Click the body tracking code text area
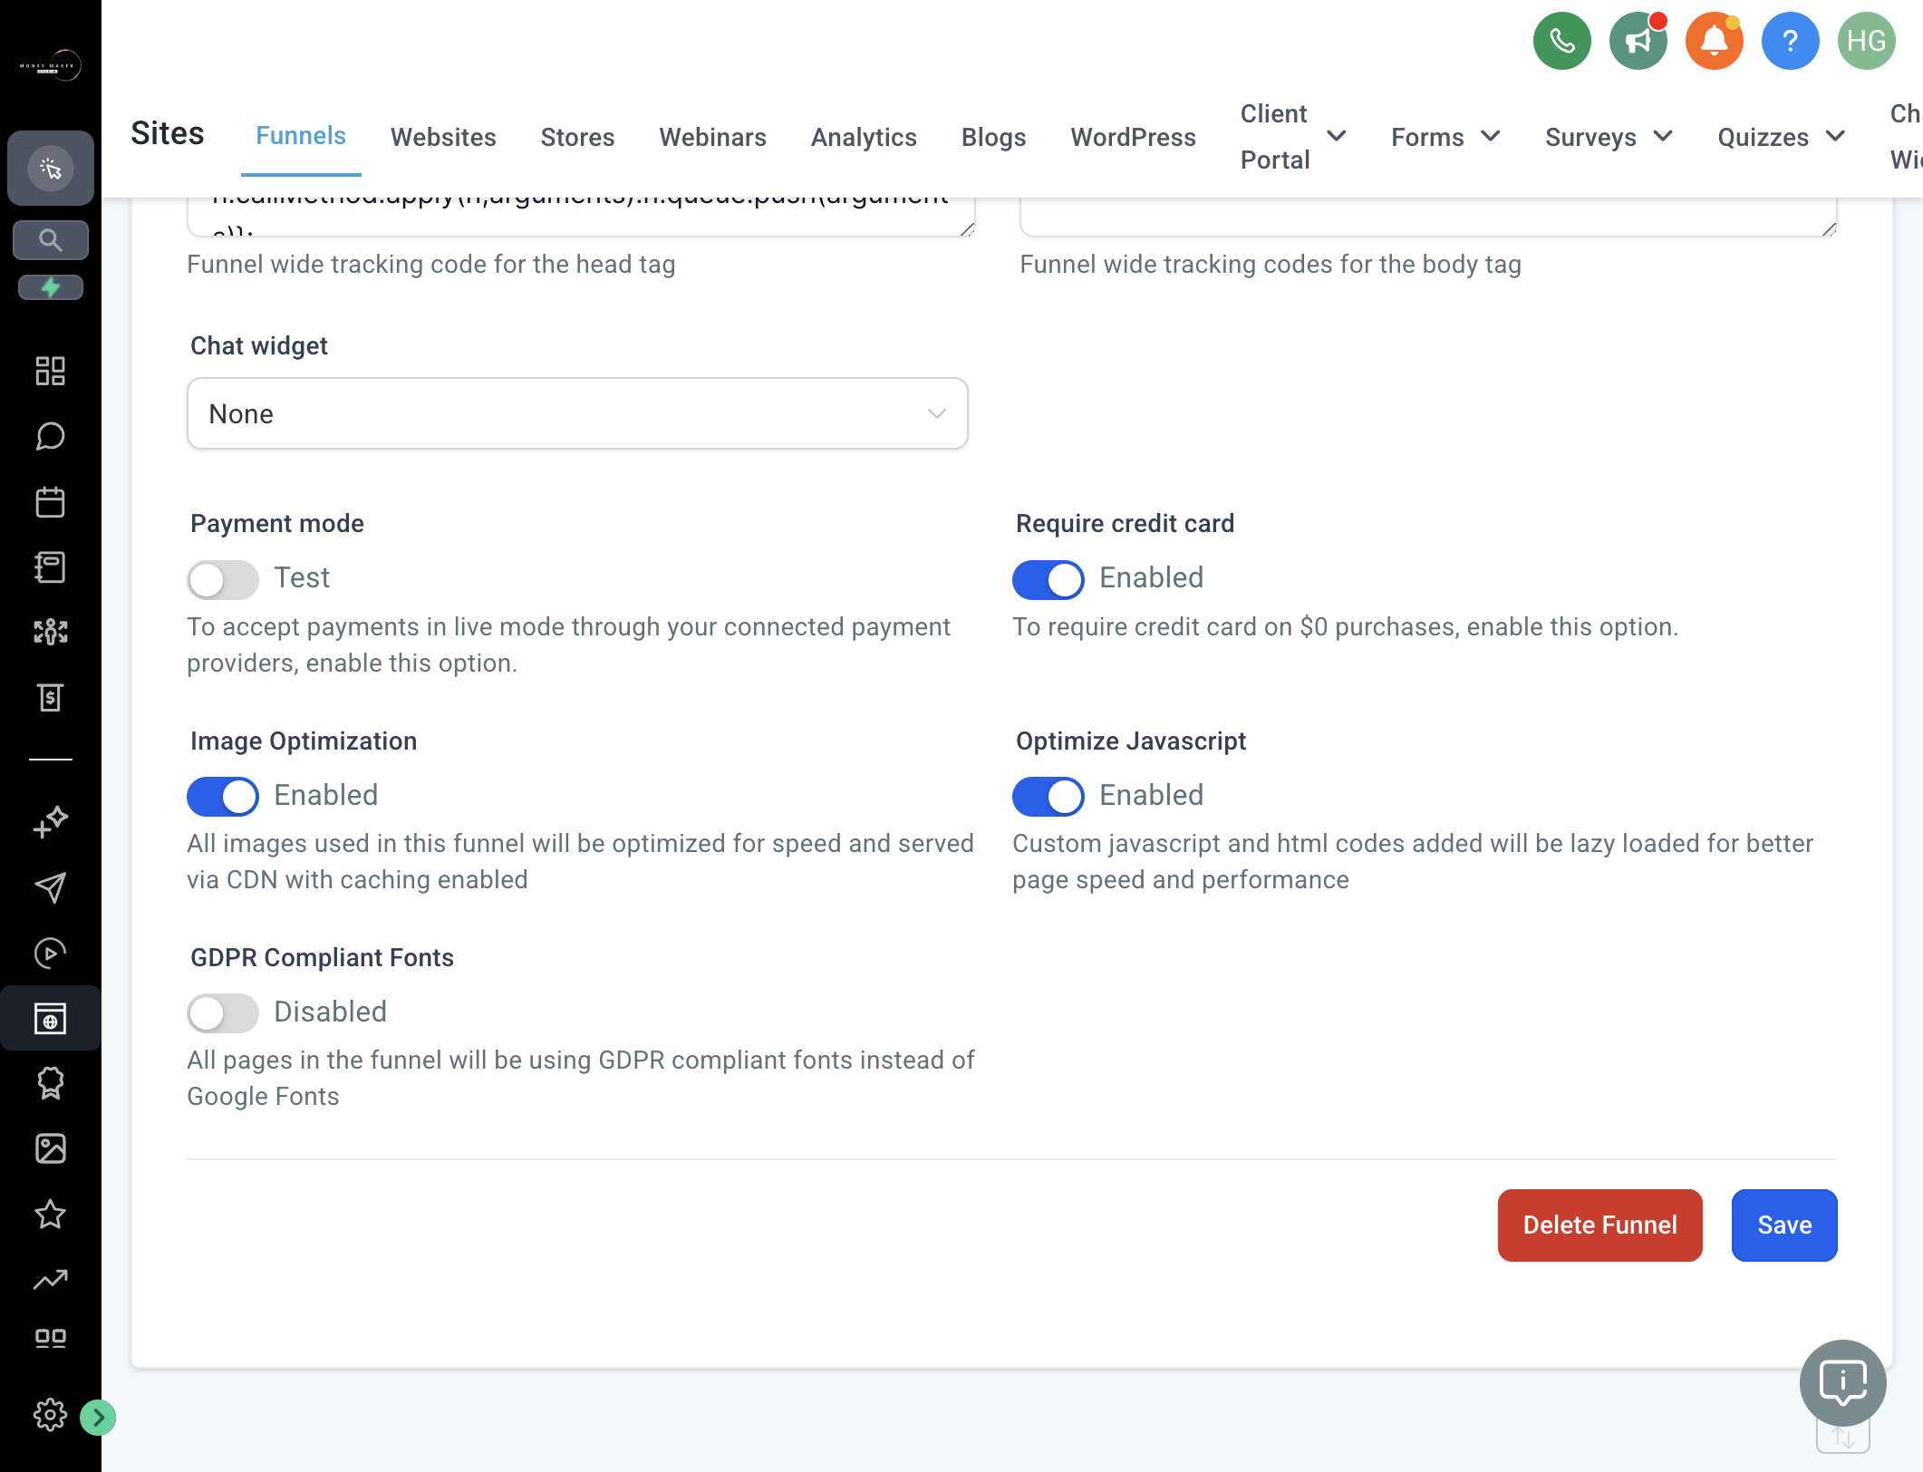The height and width of the screenshot is (1472, 1923). coord(1428,217)
